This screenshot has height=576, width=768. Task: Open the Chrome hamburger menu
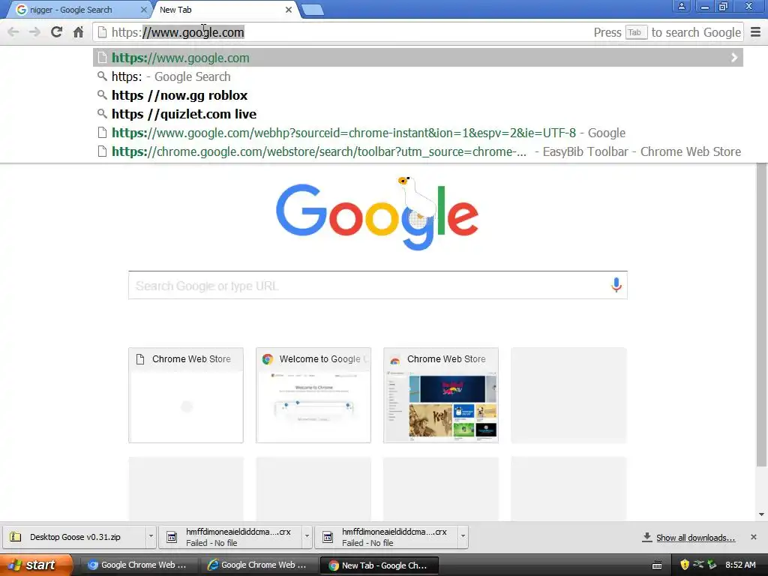[756, 32]
